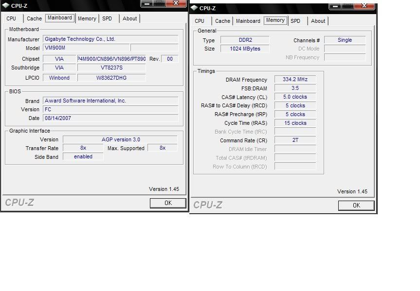Click DRAM Frequency value 334.2 MHz
This screenshot has width=420, height=291.
point(295,80)
